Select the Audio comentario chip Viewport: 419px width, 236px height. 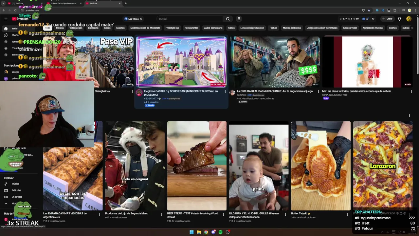[213, 28]
